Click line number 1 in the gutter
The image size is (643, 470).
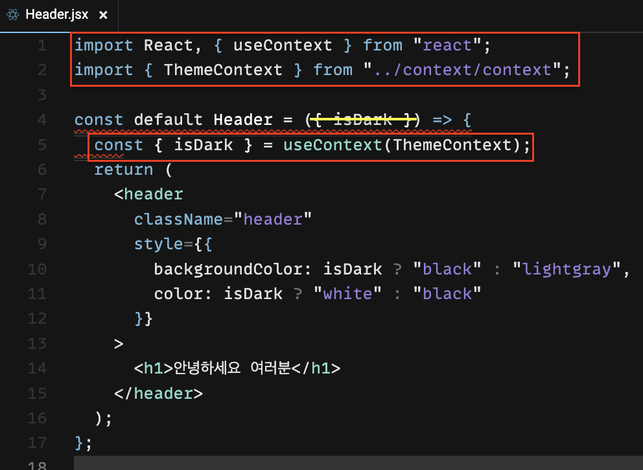click(42, 45)
